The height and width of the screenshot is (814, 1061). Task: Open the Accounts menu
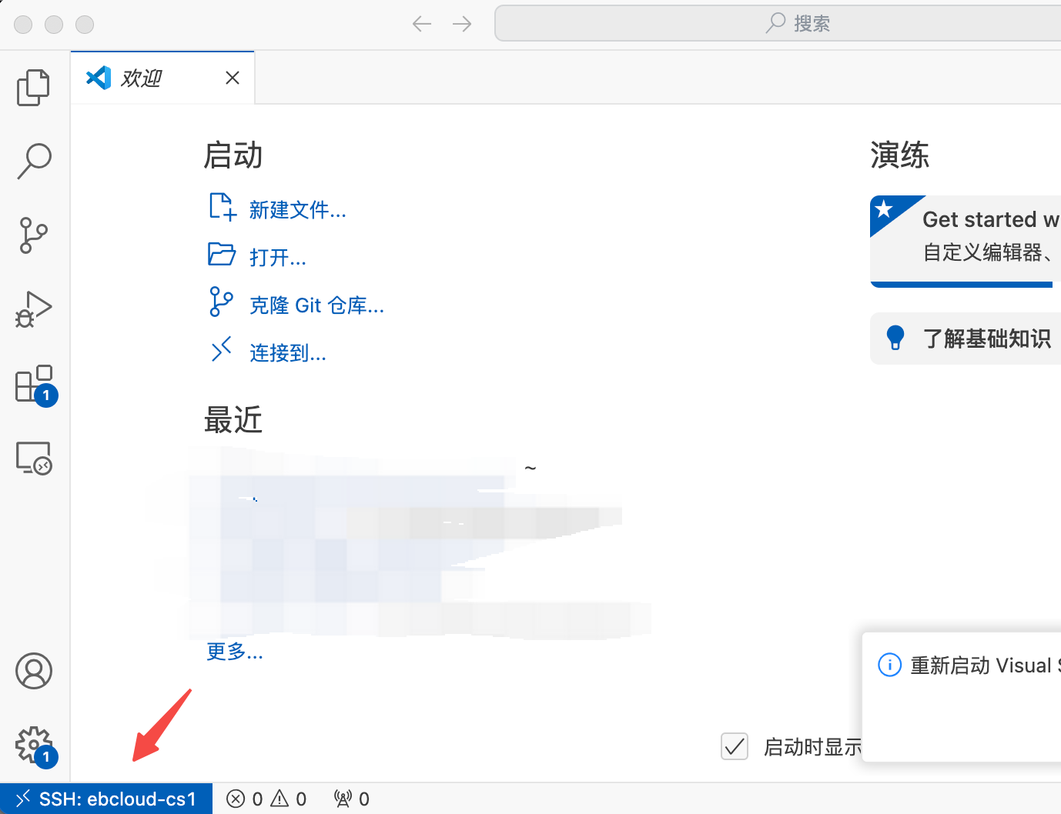pyautogui.click(x=33, y=671)
